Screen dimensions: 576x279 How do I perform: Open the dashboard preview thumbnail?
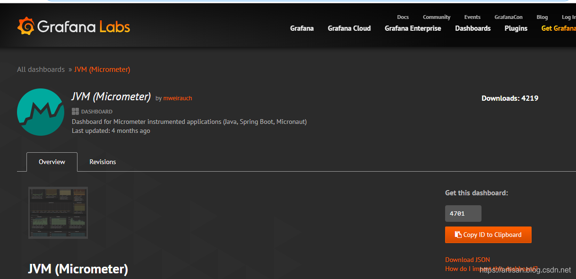pos(58,213)
